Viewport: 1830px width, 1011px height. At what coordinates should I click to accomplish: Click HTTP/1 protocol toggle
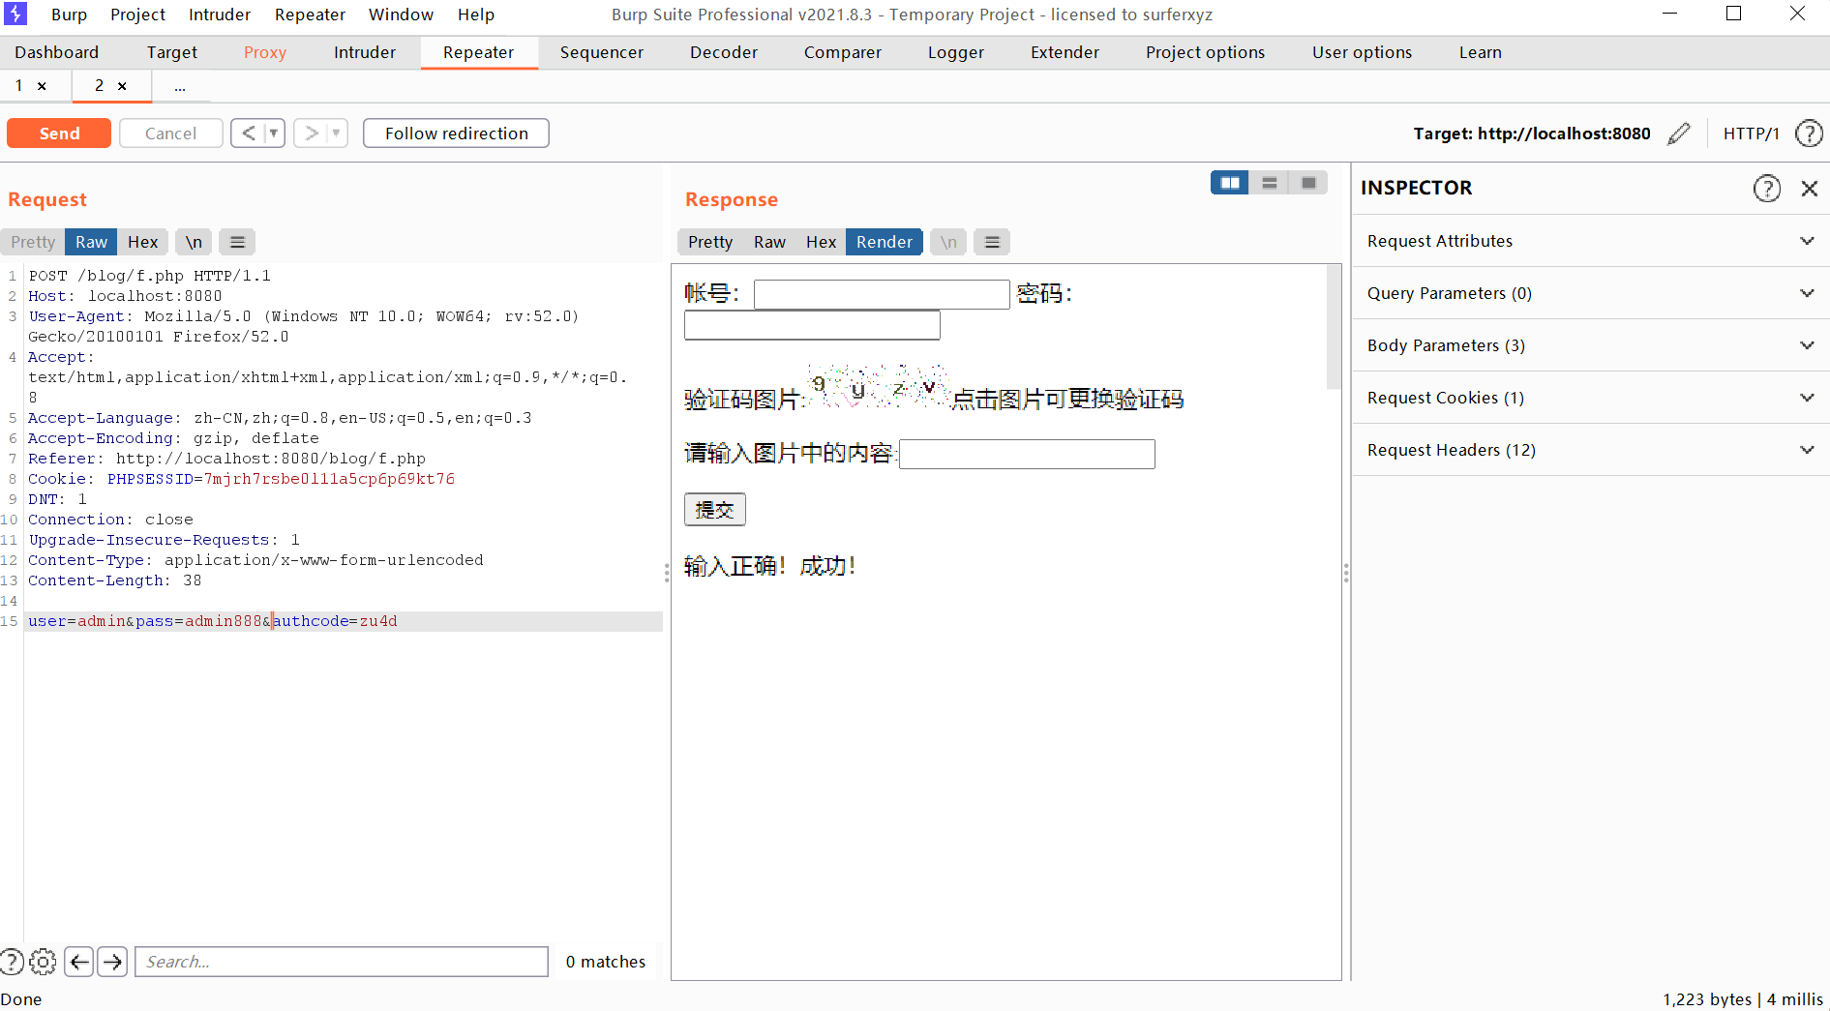(x=1752, y=134)
